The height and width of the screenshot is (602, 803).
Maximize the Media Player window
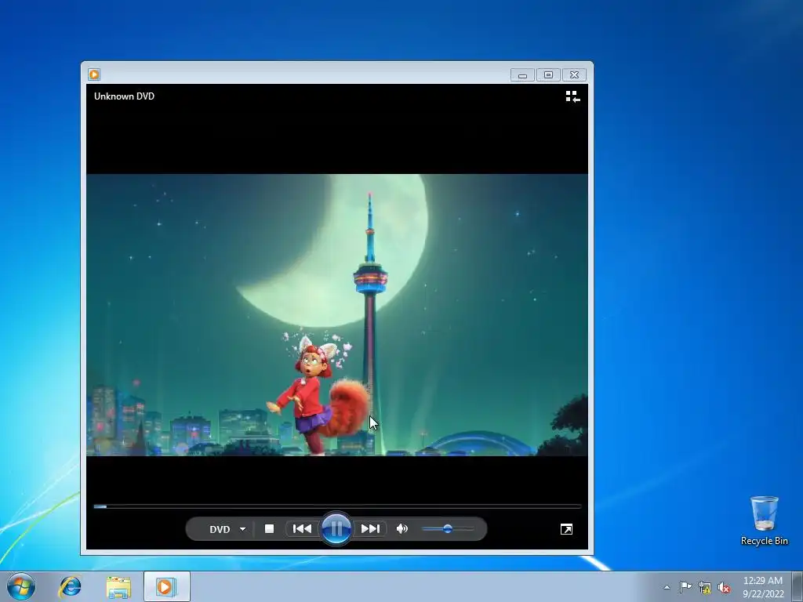[x=548, y=75]
